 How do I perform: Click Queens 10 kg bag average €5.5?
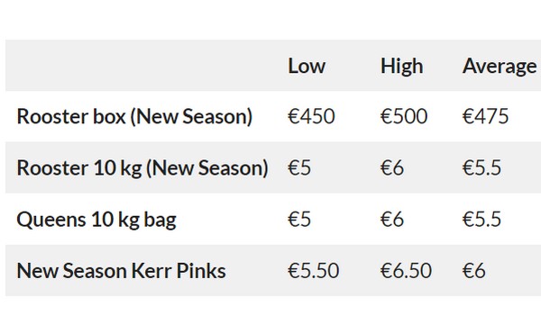481,220
